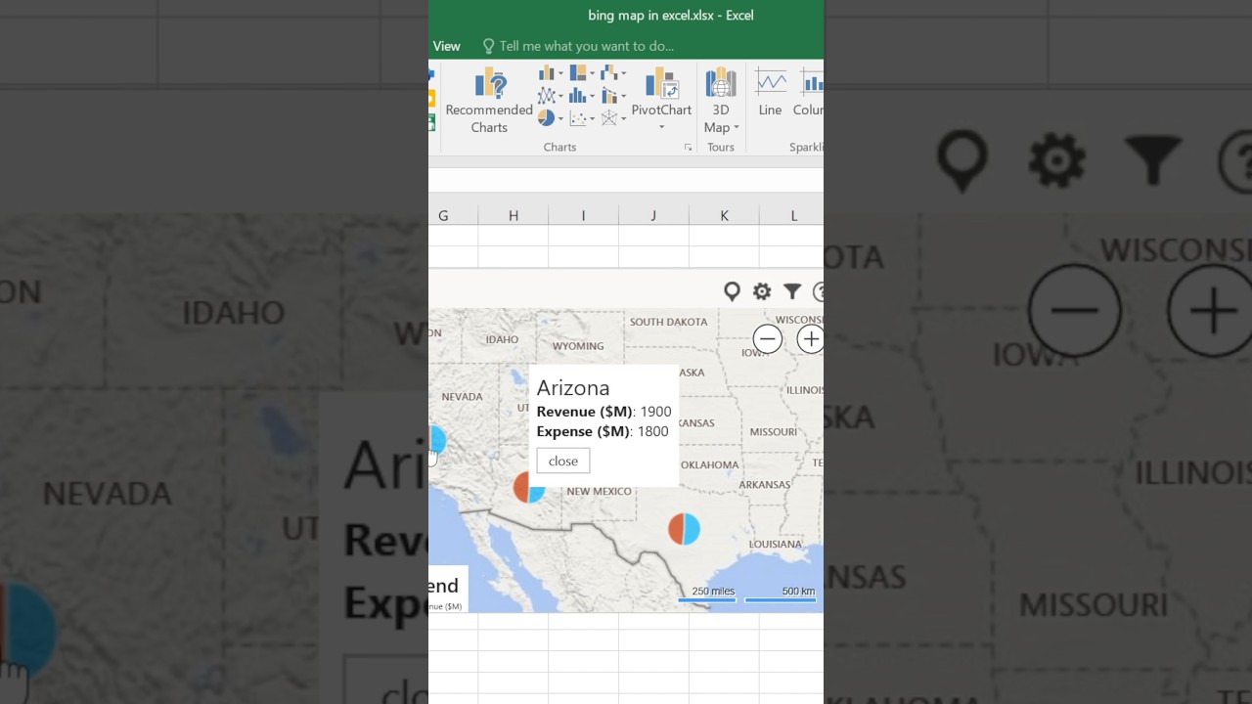Image resolution: width=1252 pixels, height=704 pixels.
Task: Click the Texas pie chart marker
Action: [685, 529]
